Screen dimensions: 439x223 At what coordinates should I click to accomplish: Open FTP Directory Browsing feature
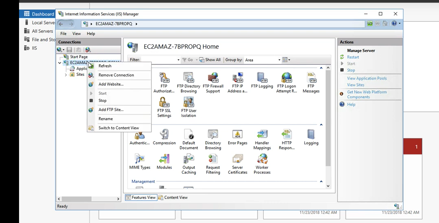pos(188,83)
